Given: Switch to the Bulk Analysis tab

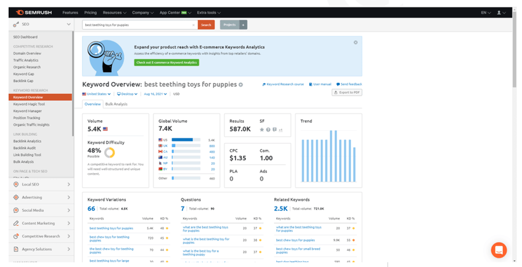Looking at the screenshot, I should click(x=116, y=104).
